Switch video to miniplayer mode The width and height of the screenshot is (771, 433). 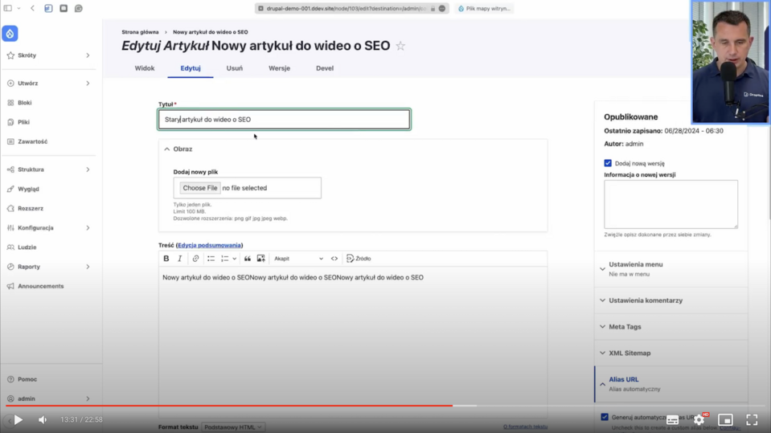click(725, 419)
